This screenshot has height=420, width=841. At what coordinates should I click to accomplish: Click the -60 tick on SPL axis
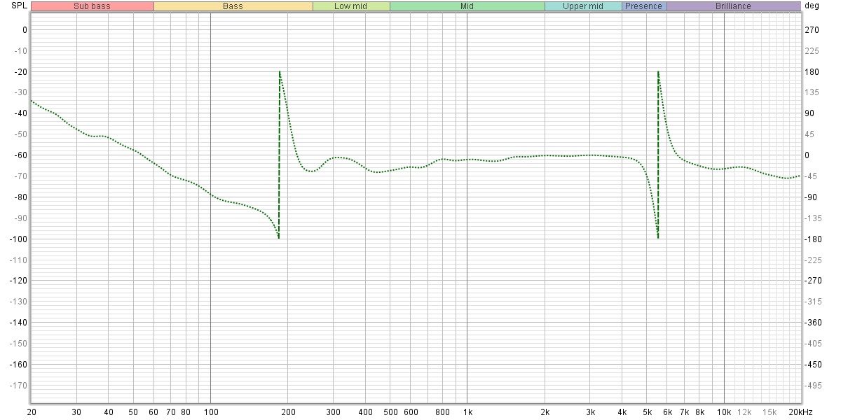click(20, 155)
